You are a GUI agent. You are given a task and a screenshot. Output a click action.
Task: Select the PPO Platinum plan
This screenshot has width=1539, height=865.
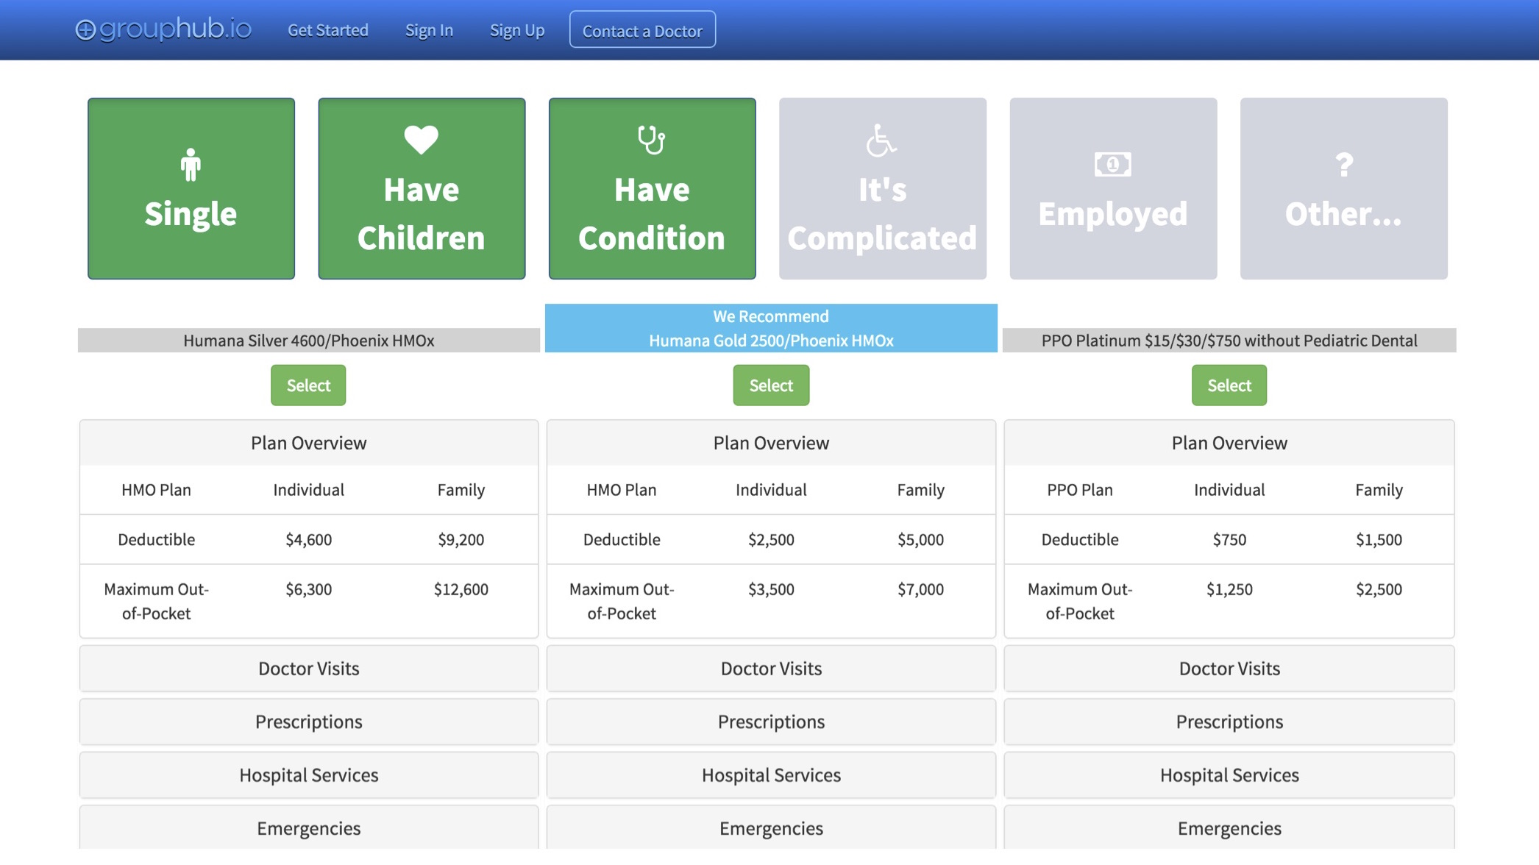pos(1229,385)
